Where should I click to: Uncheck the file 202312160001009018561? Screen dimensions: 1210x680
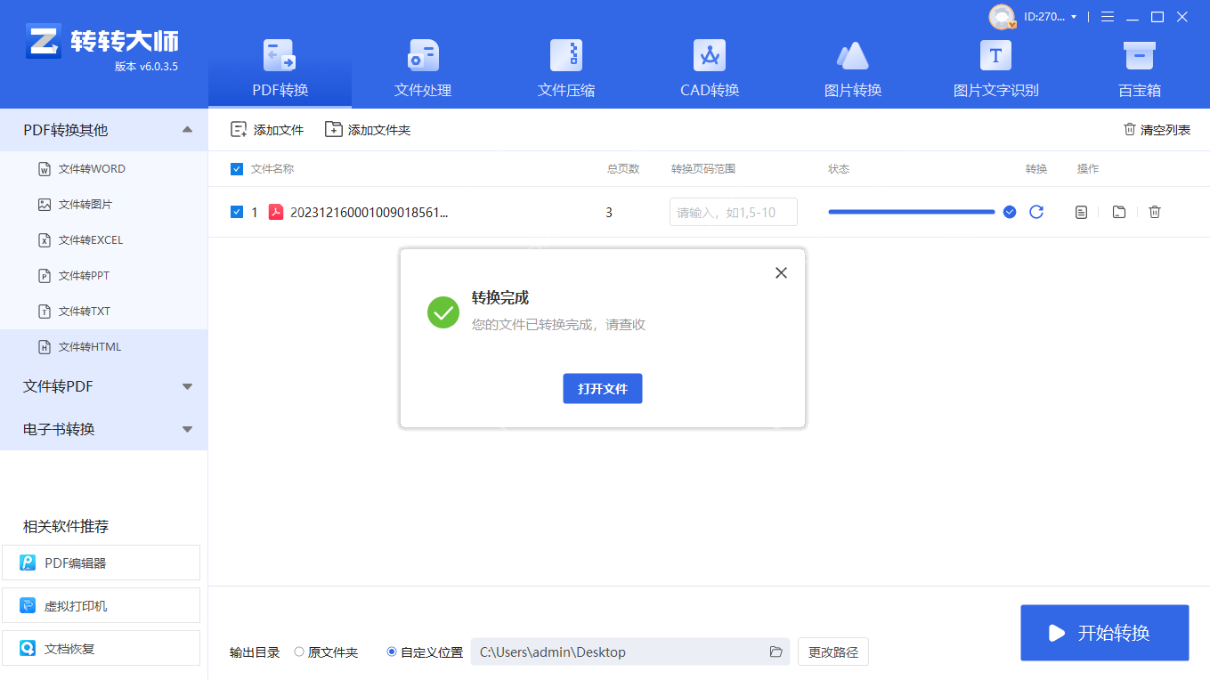[x=236, y=212]
